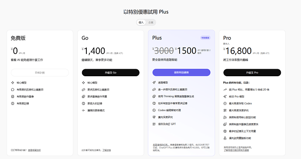Click the purple 領取特別優惠 button

[181, 72]
